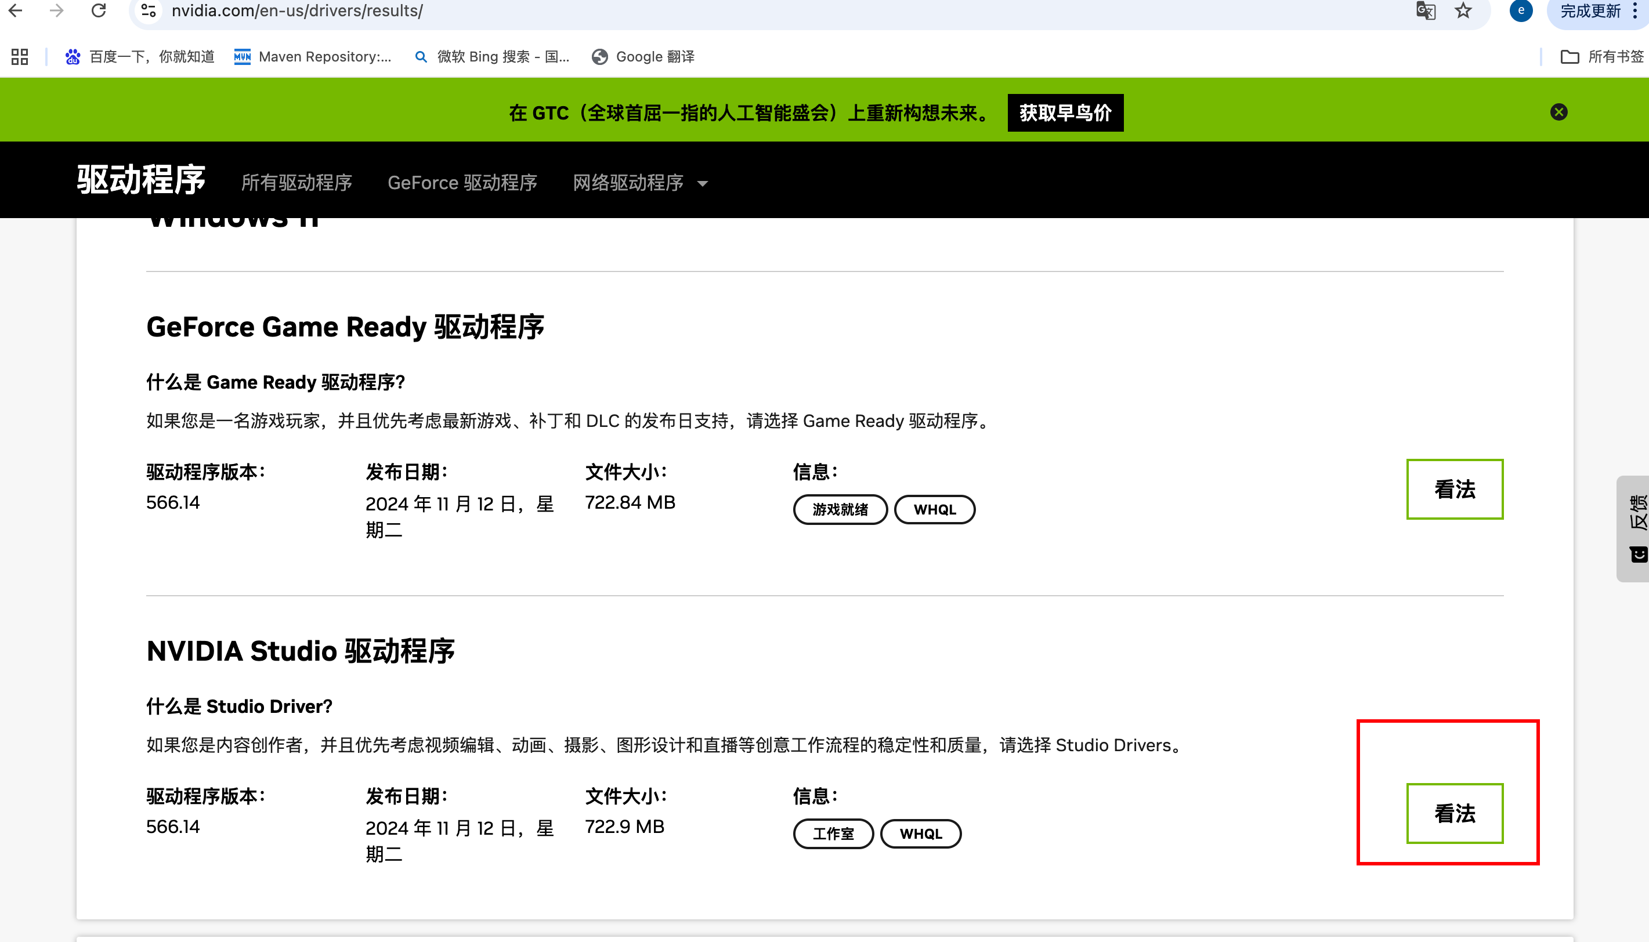Open site information icon in address bar
The width and height of the screenshot is (1649, 942).
coord(149,10)
